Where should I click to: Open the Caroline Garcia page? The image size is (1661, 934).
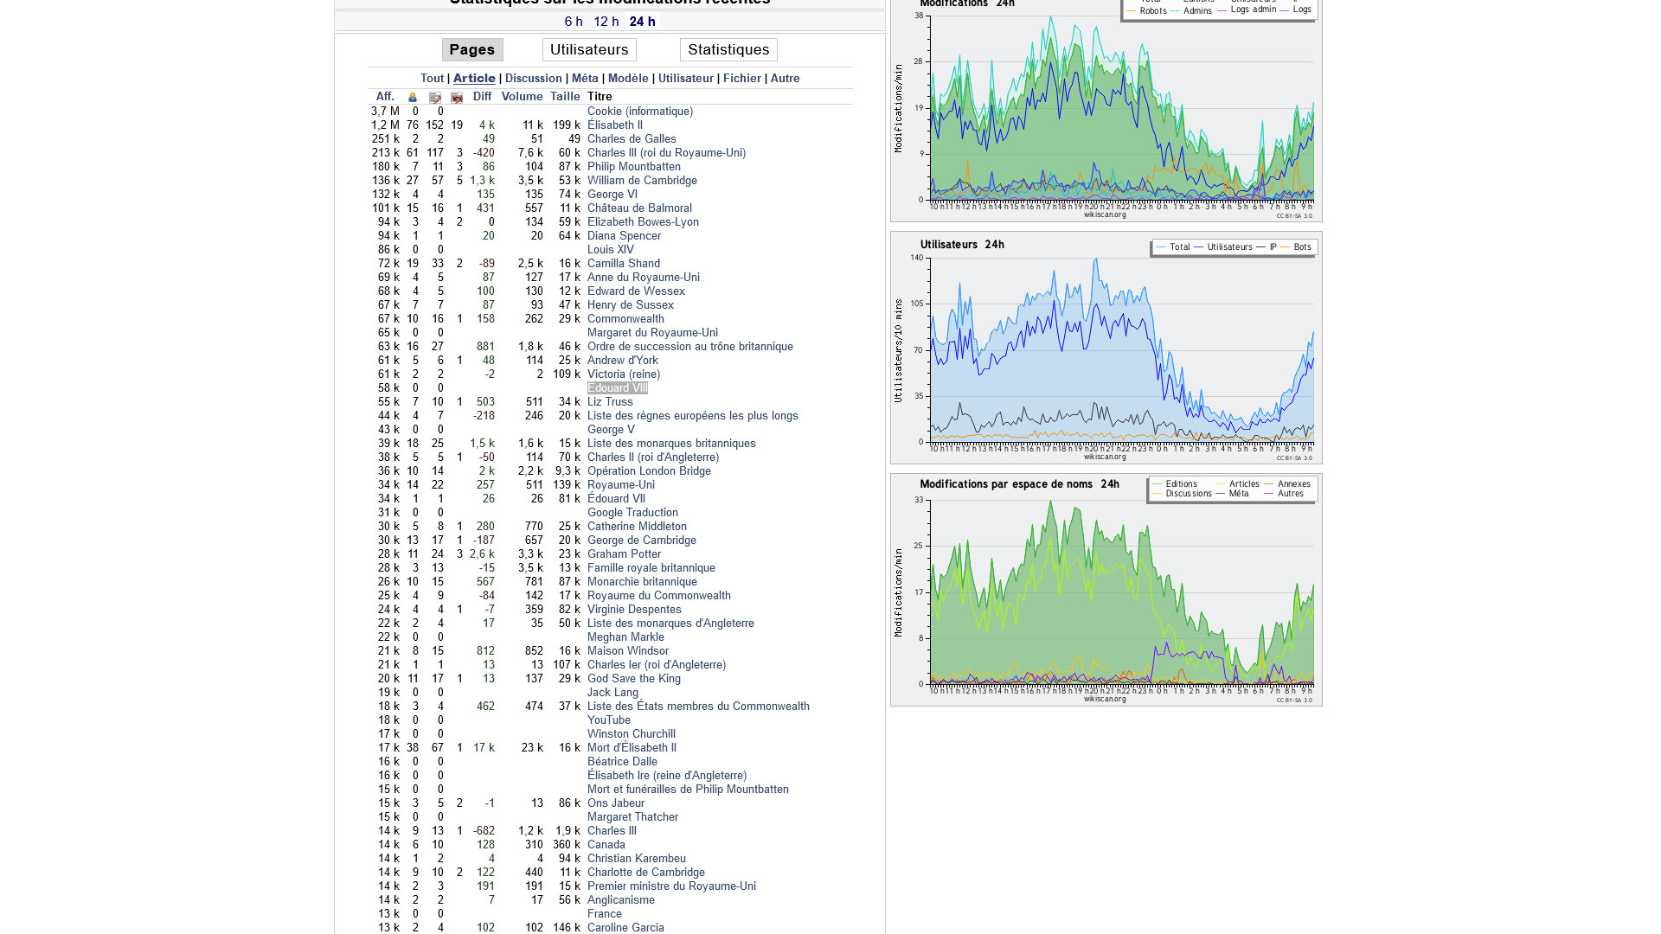click(x=625, y=928)
